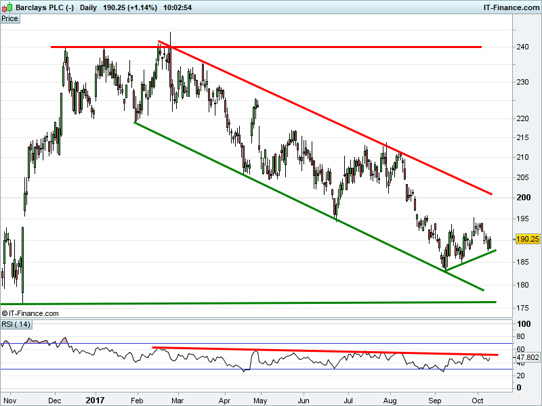The image size is (542, 406).
Task: Click the 240 price axis label
Action: (522, 47)
